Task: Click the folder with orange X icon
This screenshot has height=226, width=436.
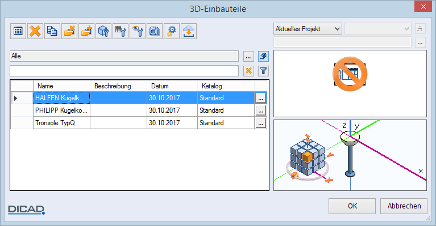Action: pos(69,31)
